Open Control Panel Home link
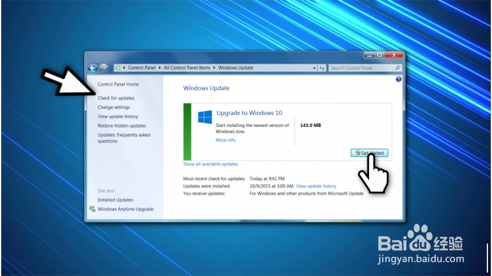 pyautogui.click(x=118, y=84)
